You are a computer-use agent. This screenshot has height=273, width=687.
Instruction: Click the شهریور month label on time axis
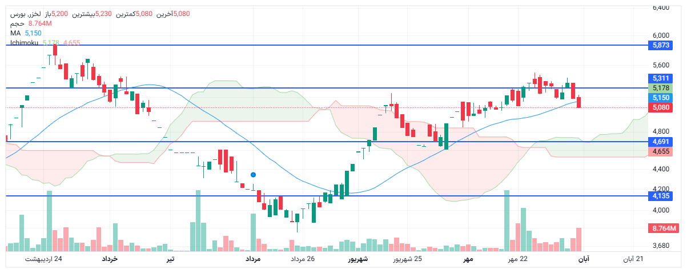pos(358,259)
